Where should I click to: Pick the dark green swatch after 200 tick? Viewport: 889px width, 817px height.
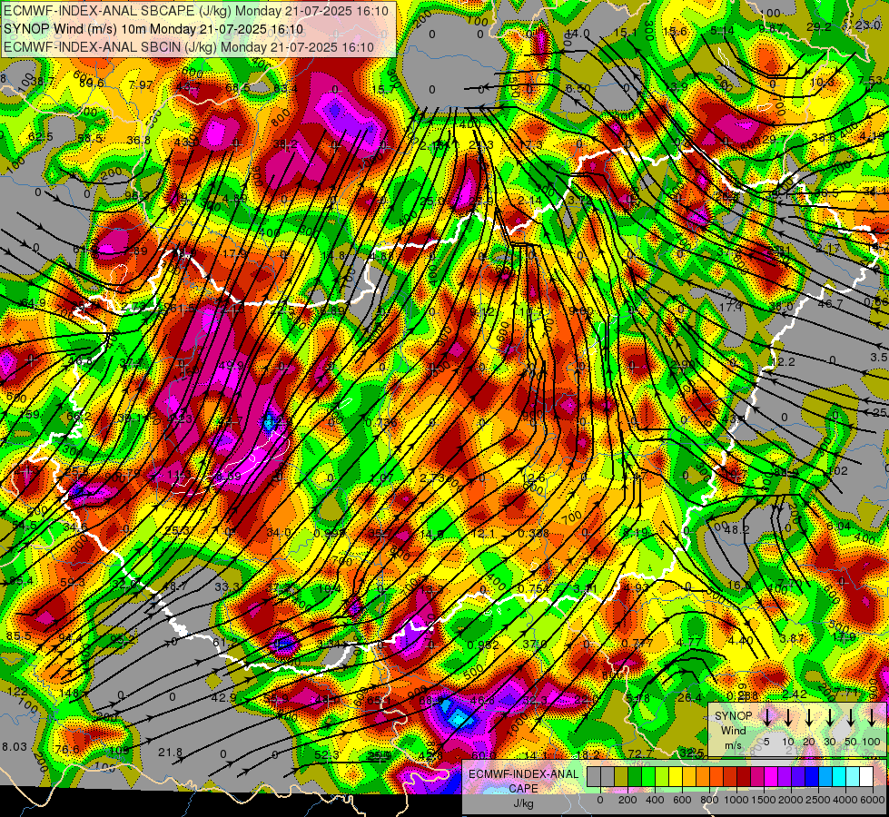[x=635, y=776]
